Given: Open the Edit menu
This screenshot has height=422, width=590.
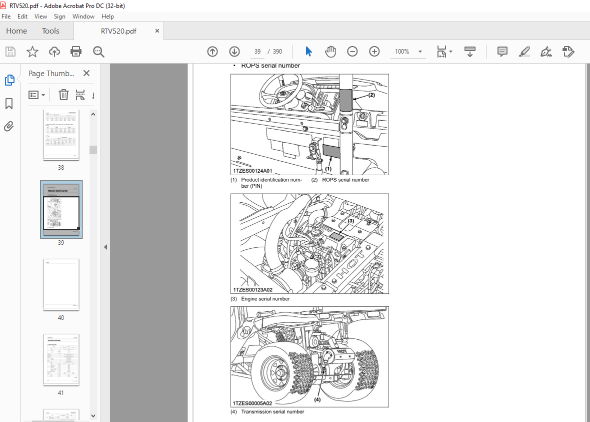Looking at the screenshot, I should point(22,16).
